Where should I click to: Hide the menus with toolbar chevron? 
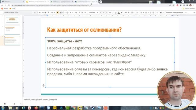point(194,13)
